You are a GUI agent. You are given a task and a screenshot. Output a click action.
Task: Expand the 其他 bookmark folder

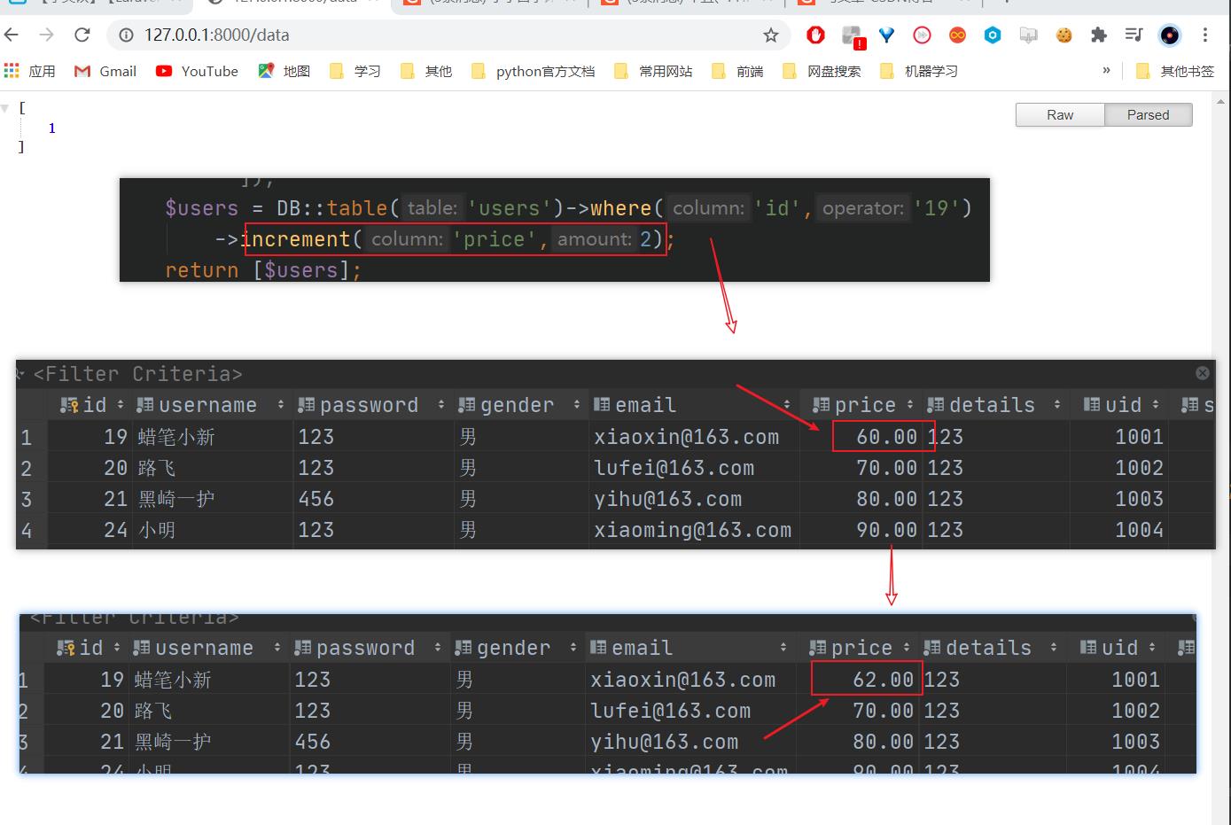(426, 71)
